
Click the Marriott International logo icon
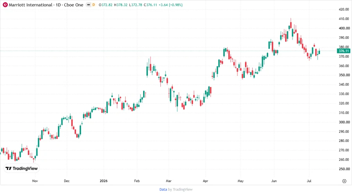[5, 5]
